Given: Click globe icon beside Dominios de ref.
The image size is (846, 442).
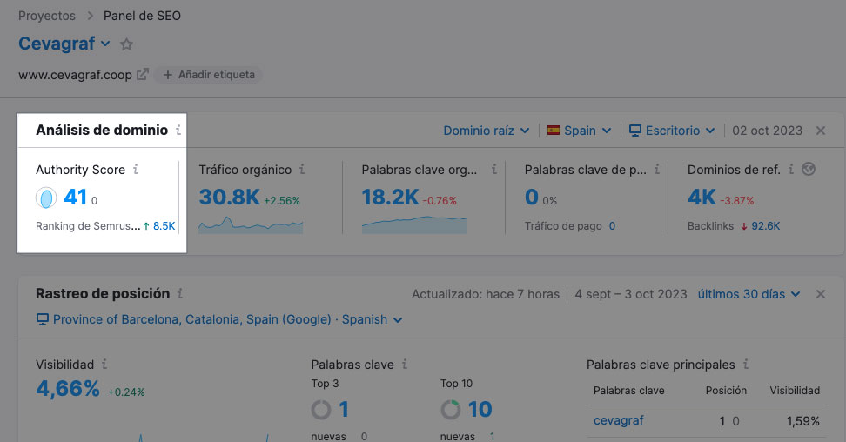Looking at the screenshot, I should coord(809,170).
